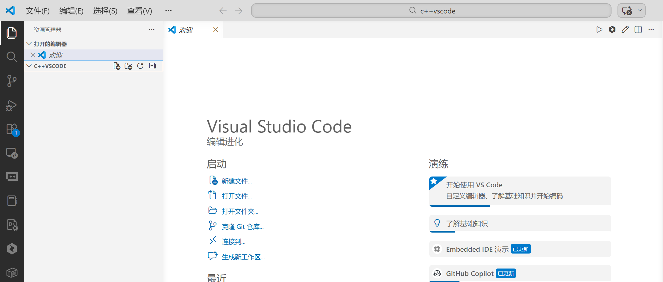Refresh the C++VSCODE explorer tree
The image size is (663, 282).
pyautogui.click(x=140, y=66)
